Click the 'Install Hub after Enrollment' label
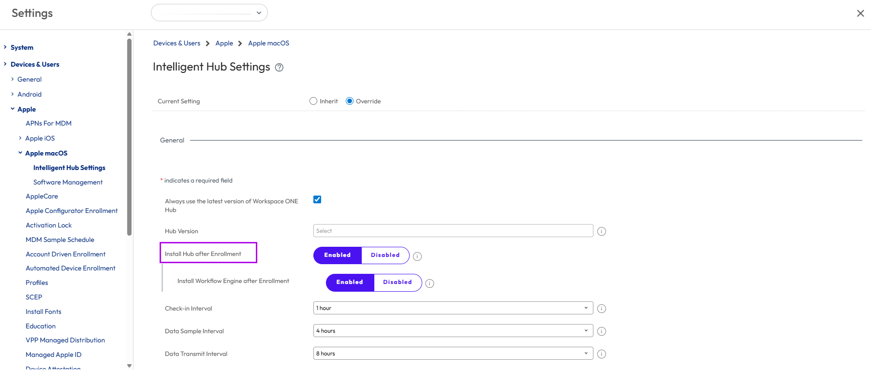Screen dimensions: 871x382 pyautogui.click(x=203, y=254)
